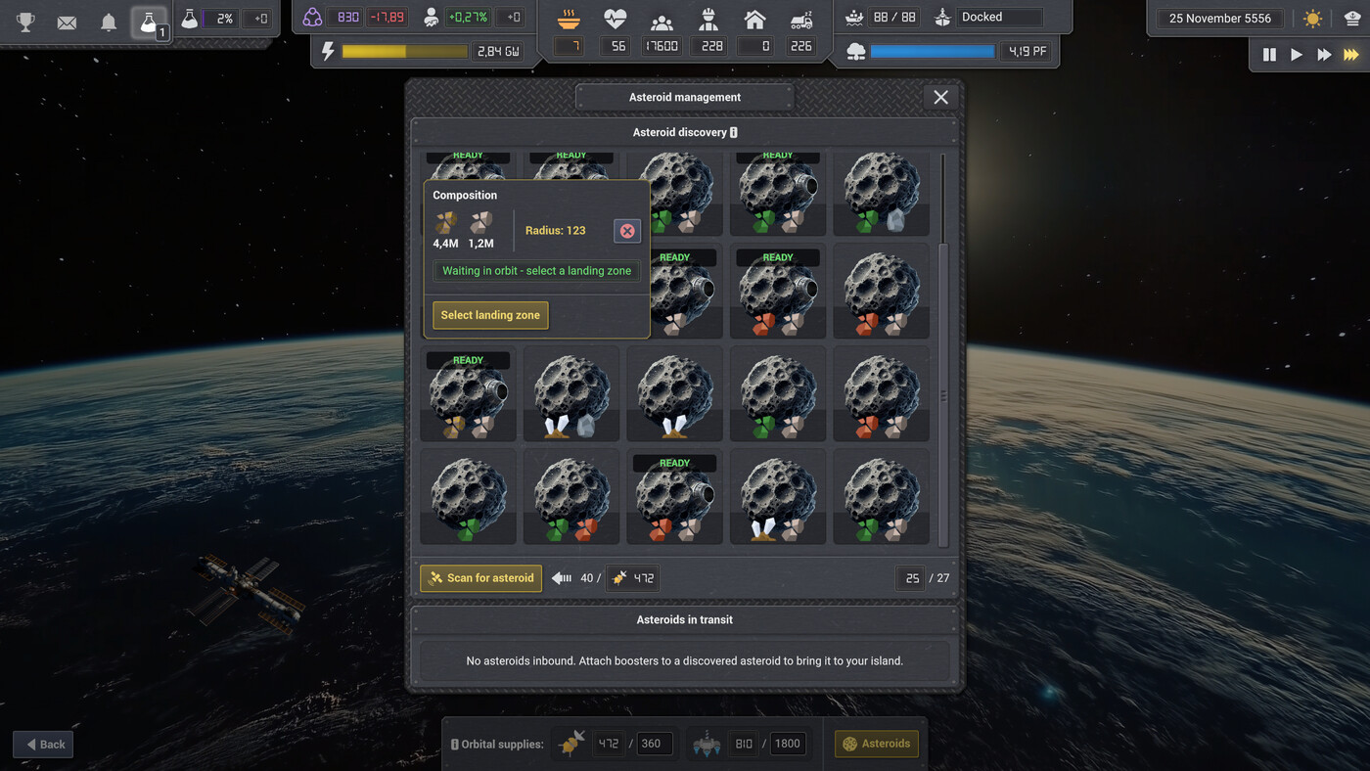Select asteroid with white crystals and blue-gray rock
This screenshot has width=1370, height=771.
(571, 393)
